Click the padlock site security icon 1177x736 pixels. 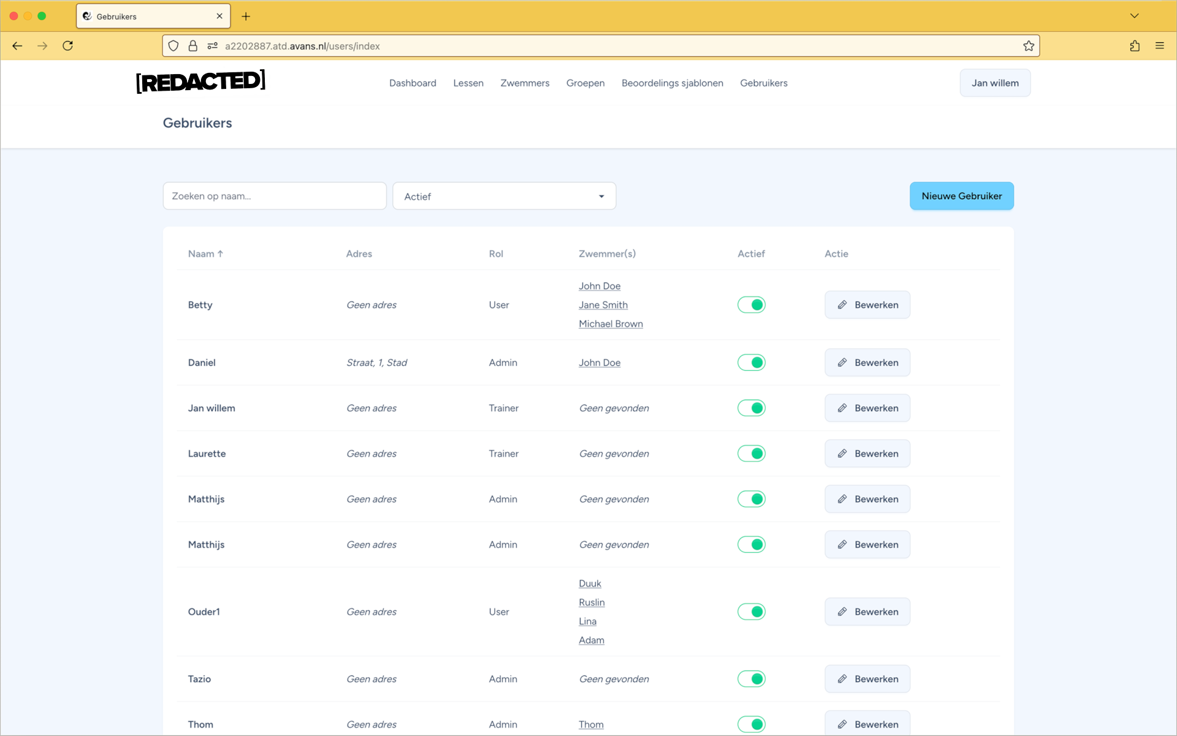(192, 46)
